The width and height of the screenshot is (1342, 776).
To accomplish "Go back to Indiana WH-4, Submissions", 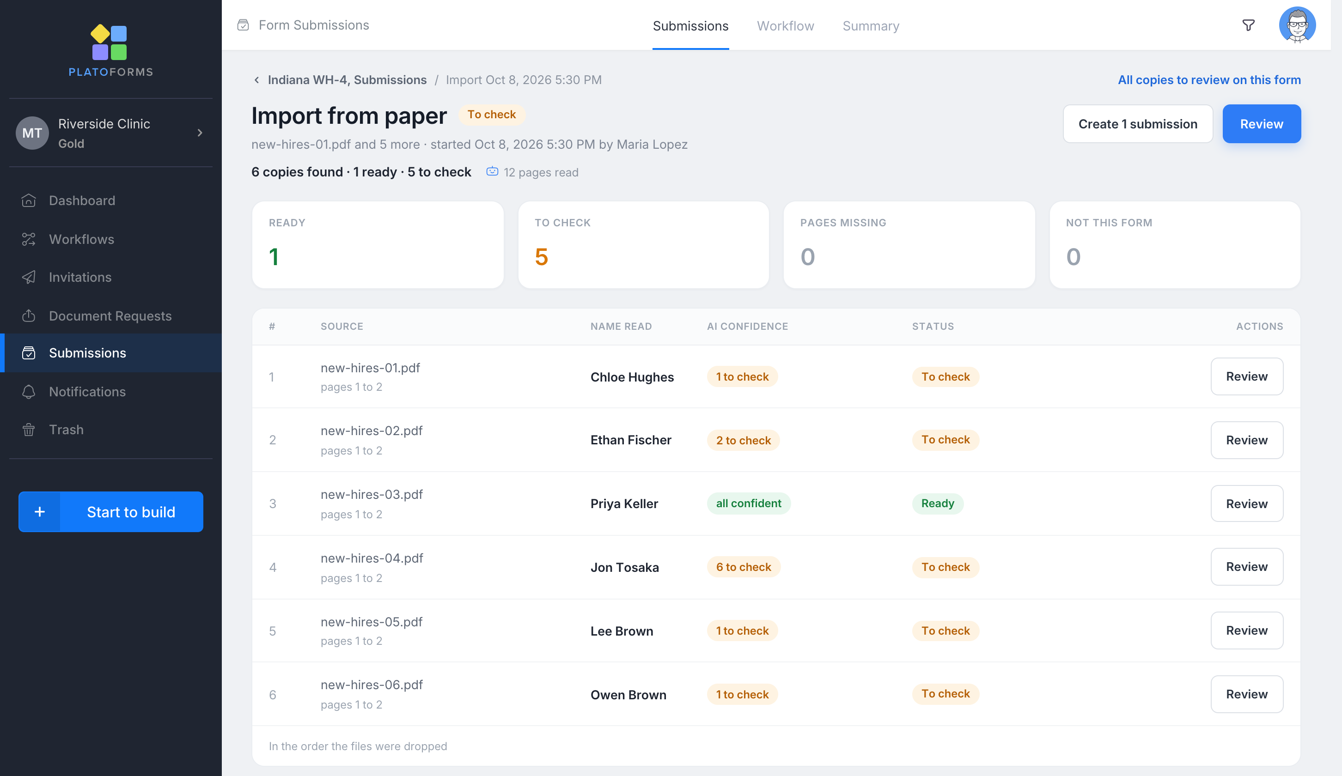I will 347,80.
